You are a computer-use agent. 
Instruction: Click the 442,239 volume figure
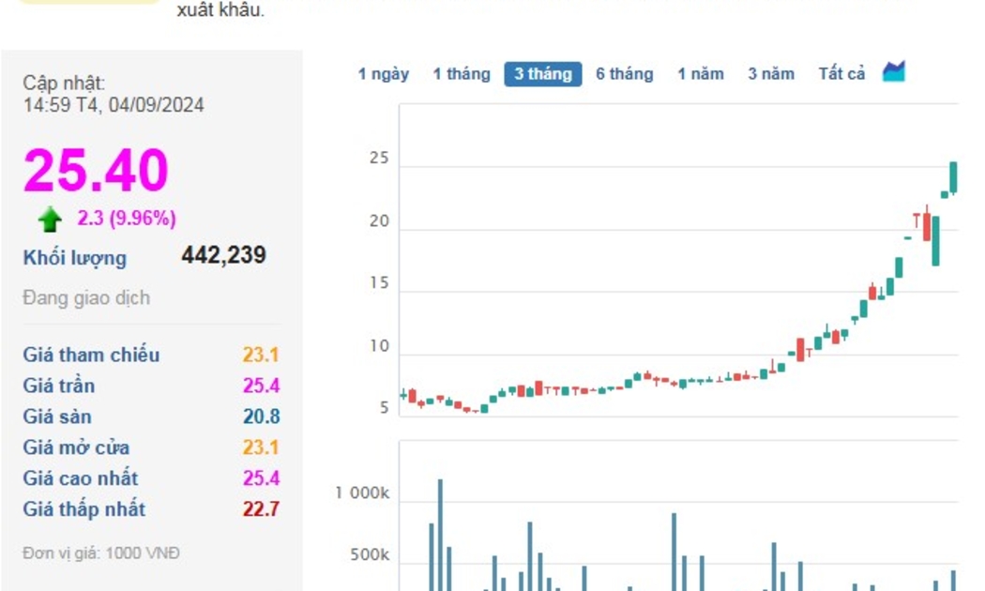pyautogui.click(x=223, y=255)
